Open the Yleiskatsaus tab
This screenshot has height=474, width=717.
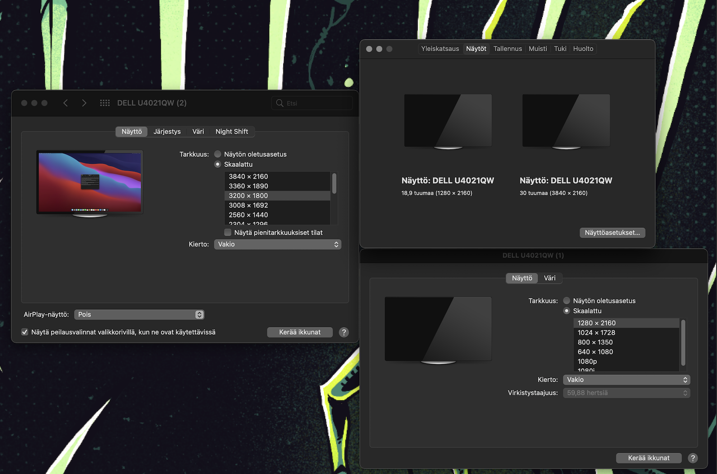point(440,49)
